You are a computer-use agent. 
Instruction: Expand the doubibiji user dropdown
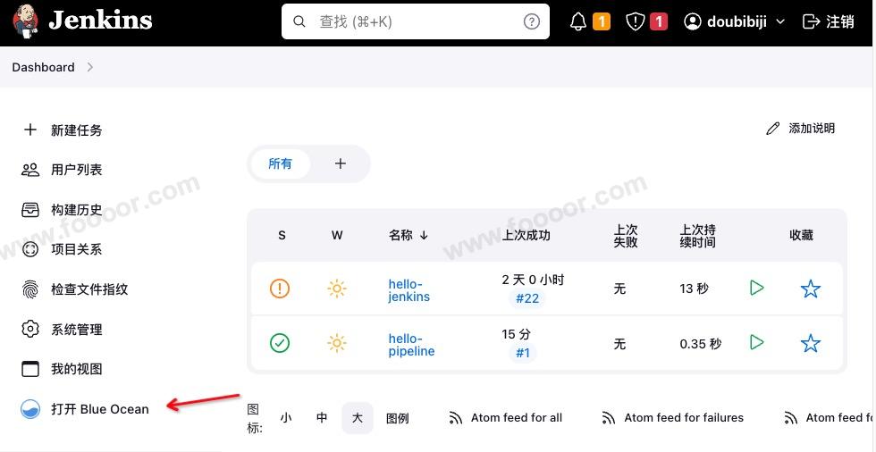[734, 21]
